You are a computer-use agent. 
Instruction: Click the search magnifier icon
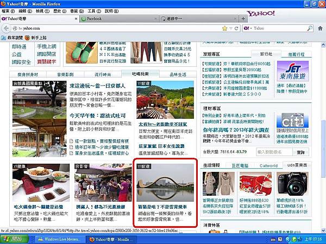pyautogui.click(x=310, y=28)
